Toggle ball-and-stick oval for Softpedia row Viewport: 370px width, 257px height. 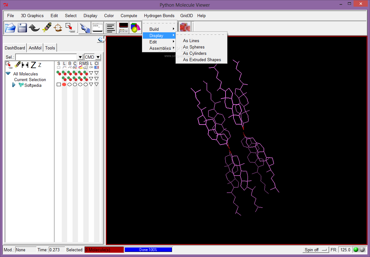70,85
